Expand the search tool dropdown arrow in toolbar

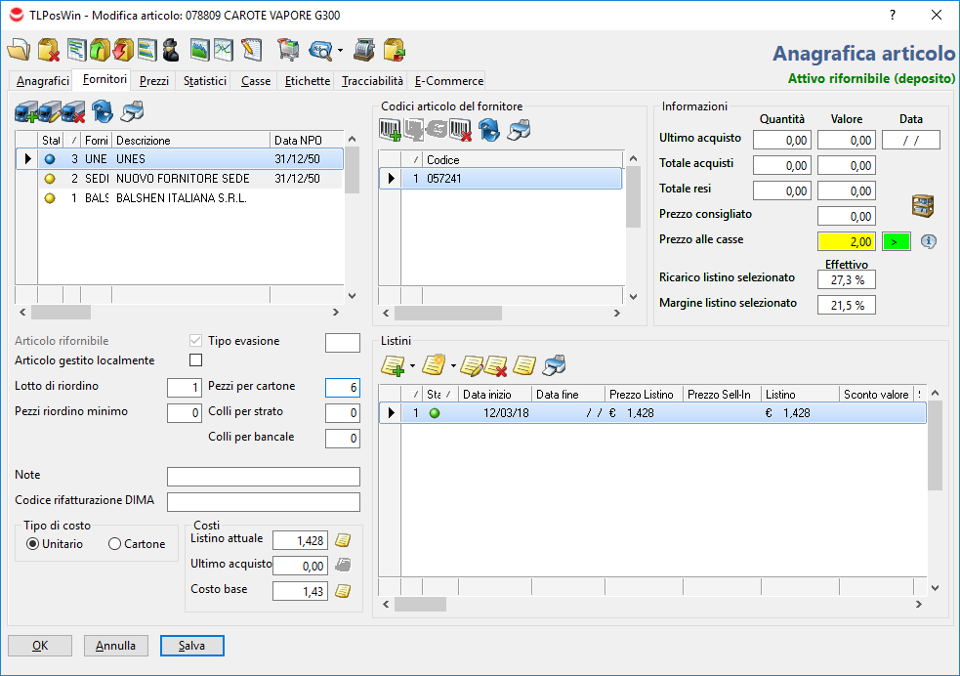pos(341,51)
